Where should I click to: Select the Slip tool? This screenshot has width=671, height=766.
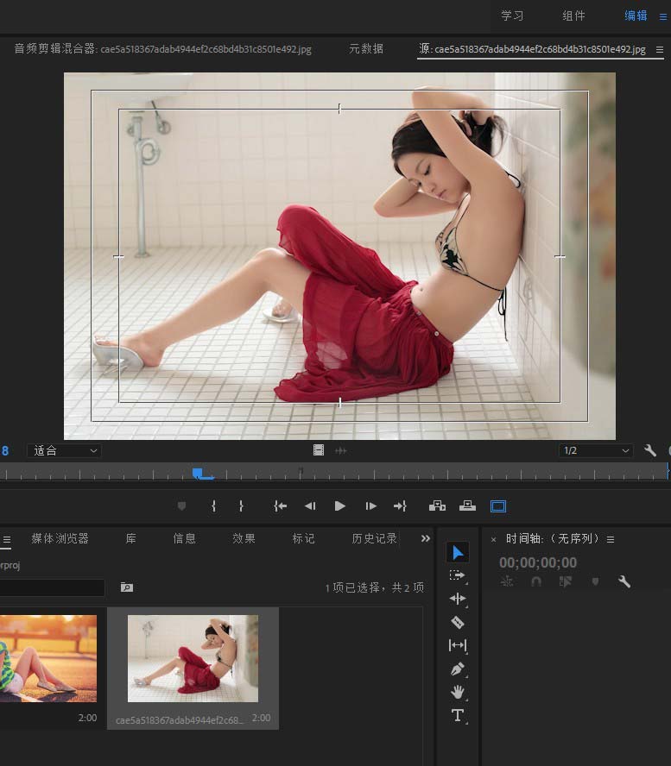pos(458,646)
